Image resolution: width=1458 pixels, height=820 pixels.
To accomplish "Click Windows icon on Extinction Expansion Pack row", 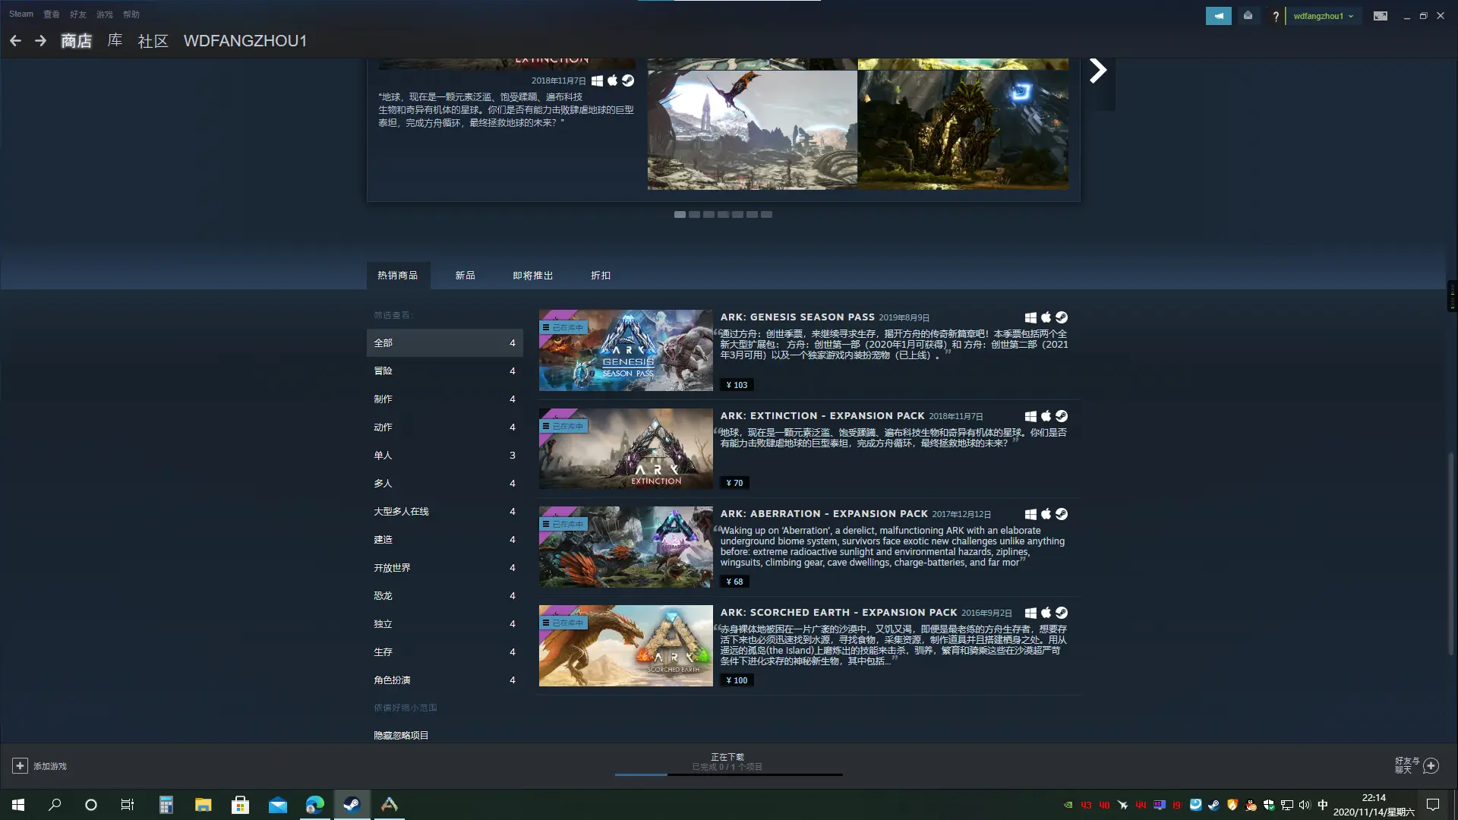I will 1030,417.
